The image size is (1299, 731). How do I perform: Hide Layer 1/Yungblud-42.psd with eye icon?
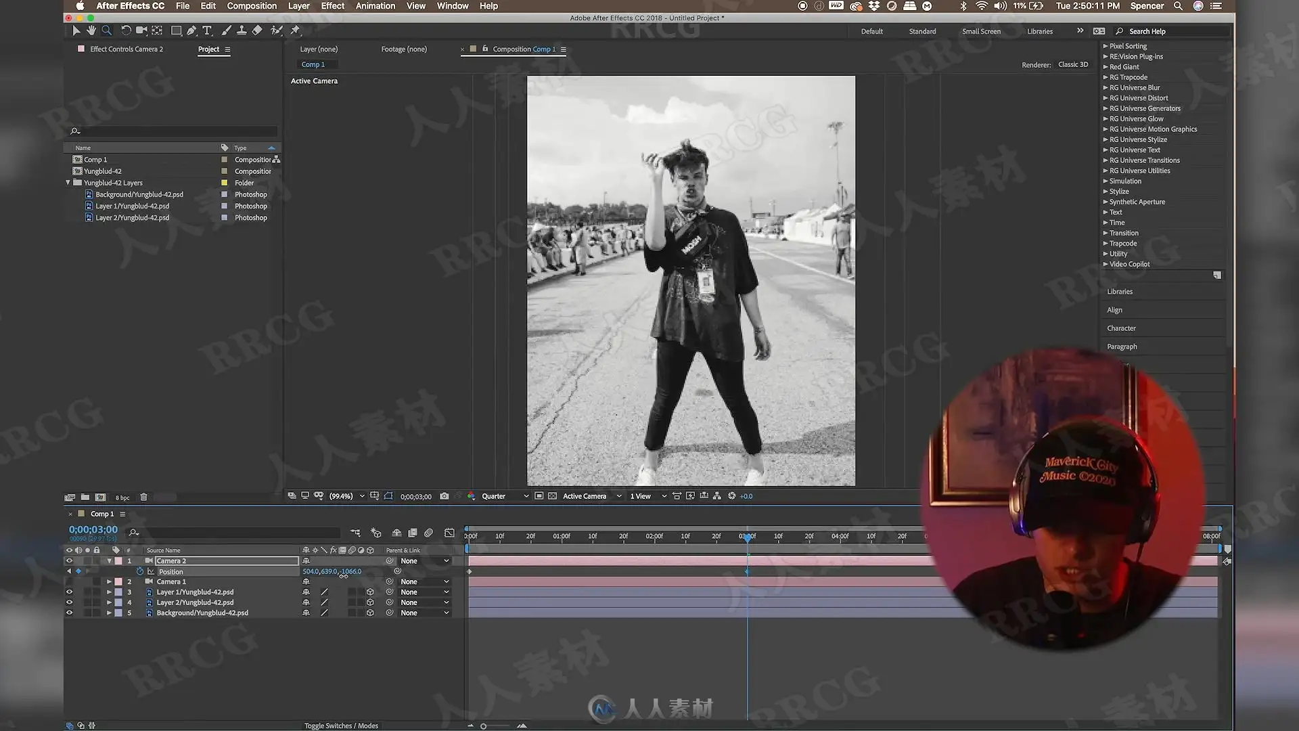(x=69, y=592)
